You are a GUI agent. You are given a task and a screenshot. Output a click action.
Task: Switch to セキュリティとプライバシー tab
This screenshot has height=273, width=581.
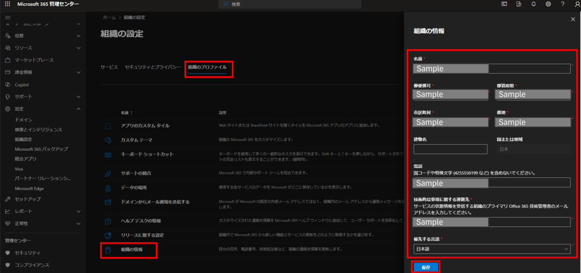click(153, 67)
